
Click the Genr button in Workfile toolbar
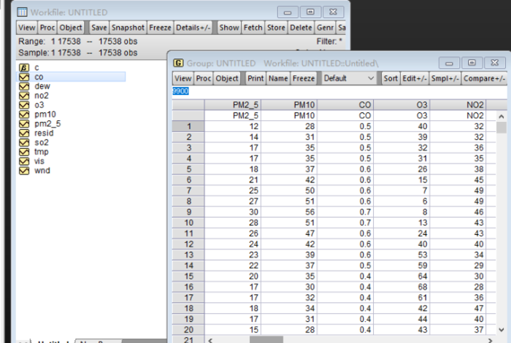(326, 27)
